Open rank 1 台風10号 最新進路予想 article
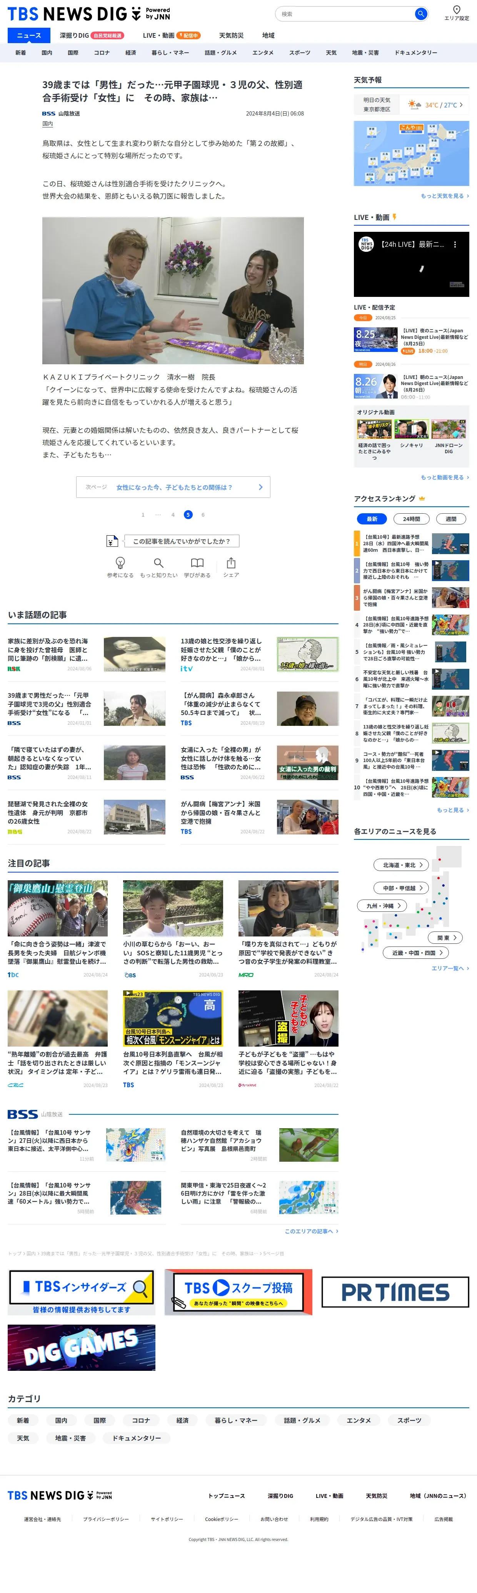 pyautogui.click(x=412, y=544)
